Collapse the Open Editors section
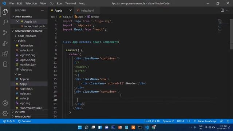This screenshot has width=233, height=131. 29,16
